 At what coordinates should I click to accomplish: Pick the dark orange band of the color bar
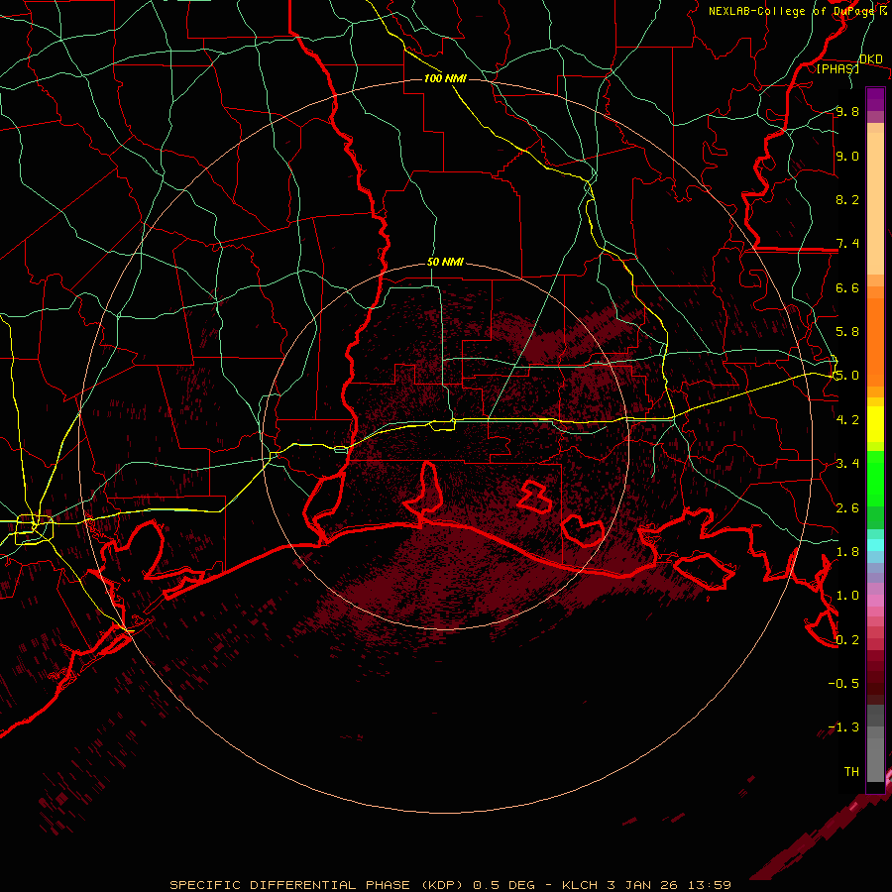pos(875,342)
